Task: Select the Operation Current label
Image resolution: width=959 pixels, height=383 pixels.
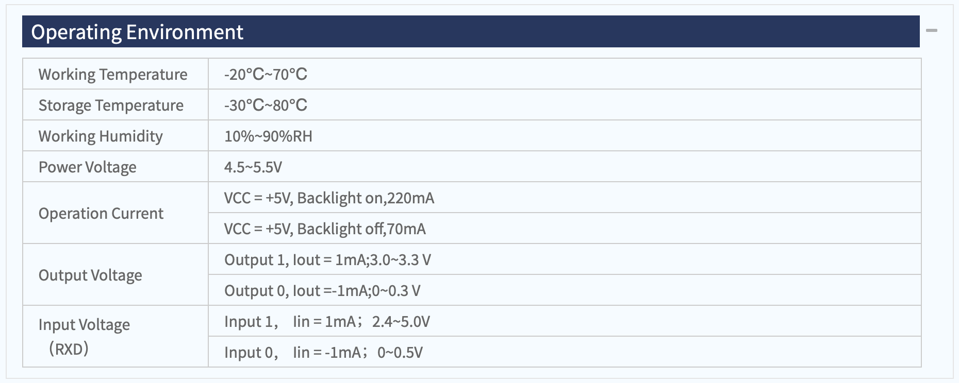Action: click(x=101, y=213)
